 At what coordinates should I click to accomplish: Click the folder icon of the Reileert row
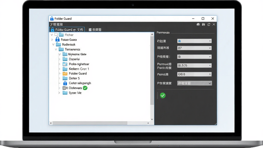[x=65, y=69]
